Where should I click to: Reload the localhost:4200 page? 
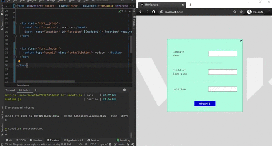click(153, 12)
